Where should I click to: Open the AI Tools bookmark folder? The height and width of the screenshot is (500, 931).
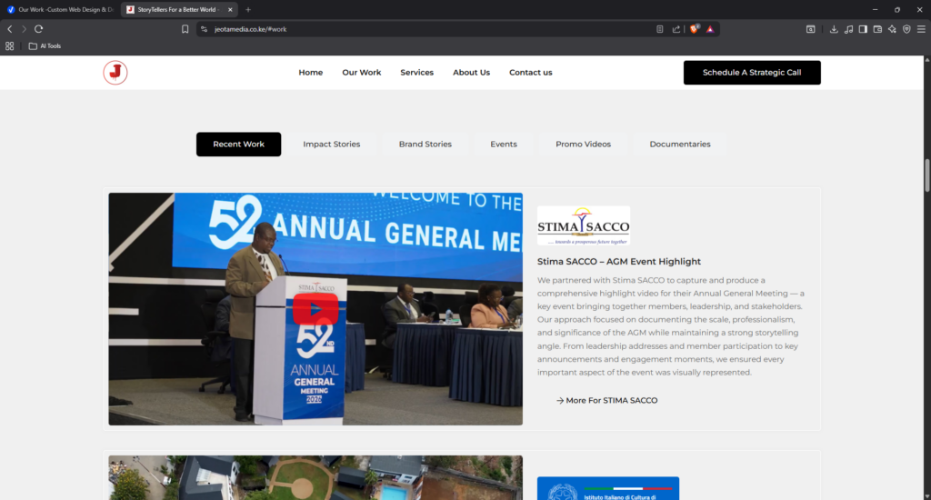(x=45, y=45)
